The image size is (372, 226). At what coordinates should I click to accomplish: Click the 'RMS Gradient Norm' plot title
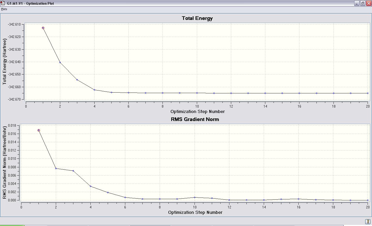coord(195,119)
